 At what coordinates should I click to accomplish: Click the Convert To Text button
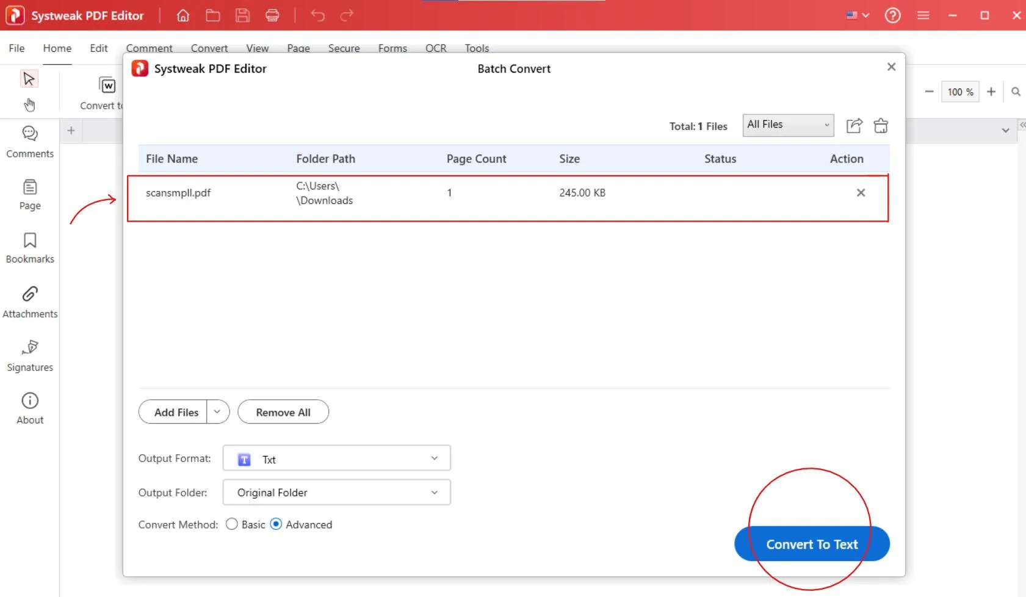811,544
